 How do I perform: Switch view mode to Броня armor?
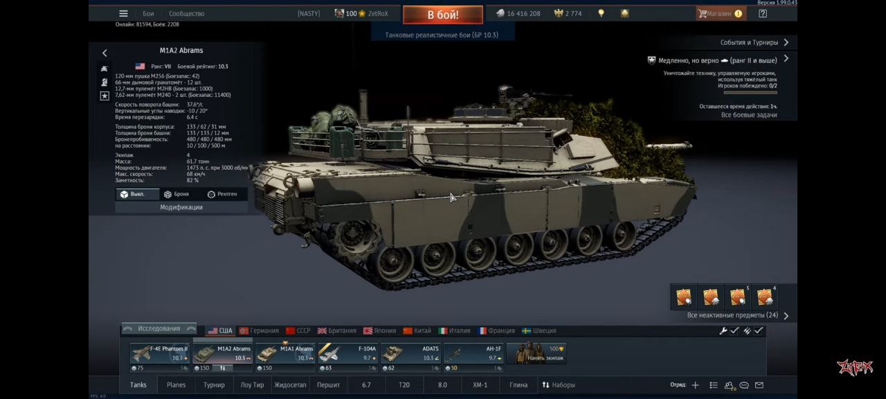click(x=177, y=195)
